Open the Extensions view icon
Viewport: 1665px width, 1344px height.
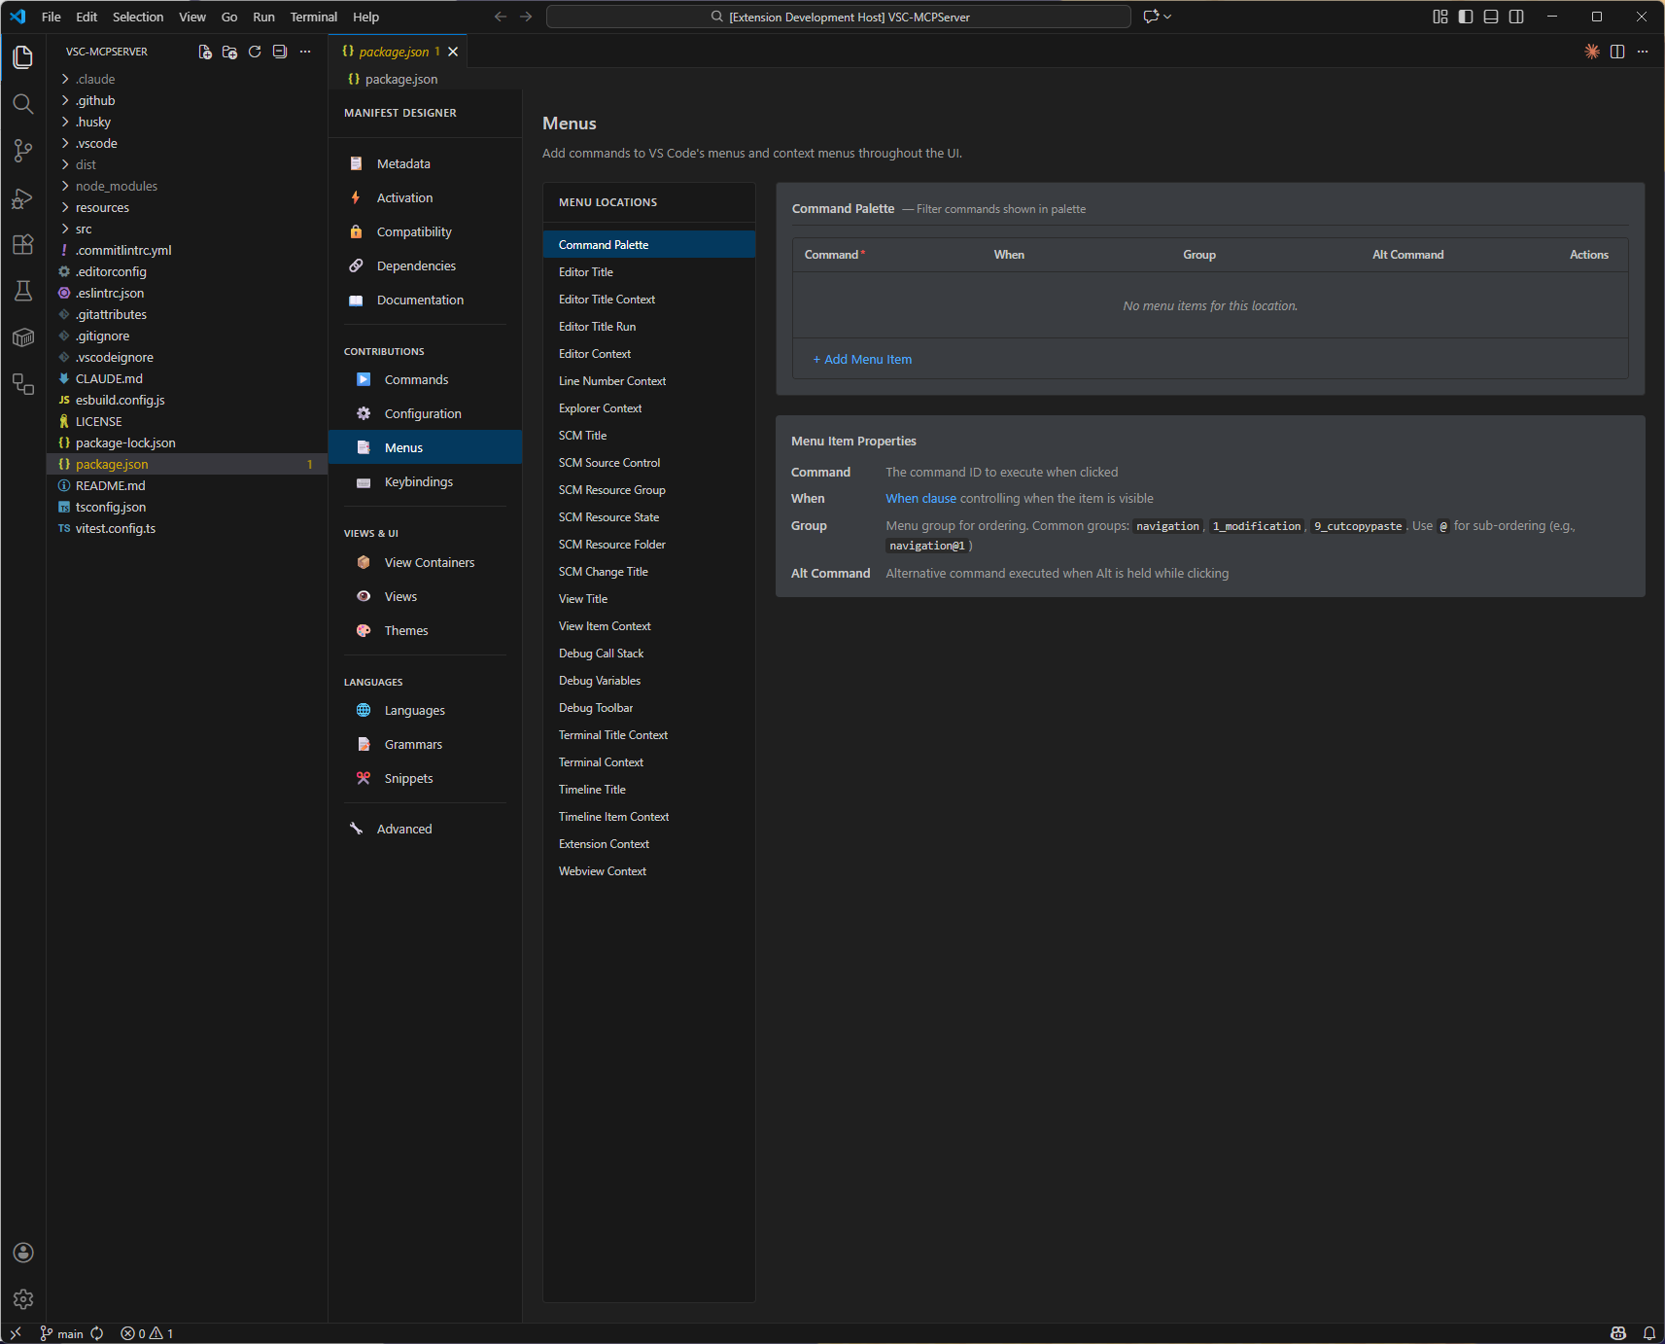pos(23,244)
